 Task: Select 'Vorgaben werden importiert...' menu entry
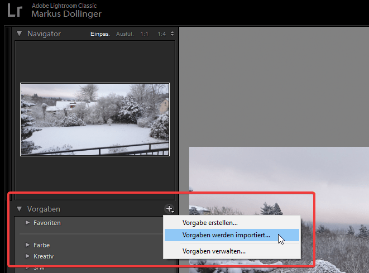click(226, 236)
